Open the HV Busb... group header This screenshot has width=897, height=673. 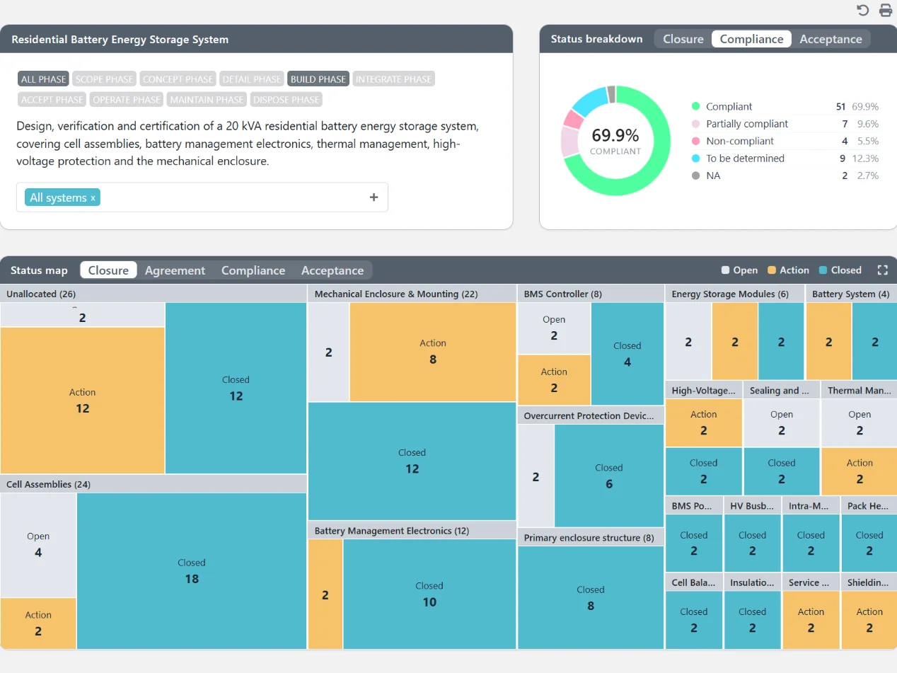pos(753,505)
